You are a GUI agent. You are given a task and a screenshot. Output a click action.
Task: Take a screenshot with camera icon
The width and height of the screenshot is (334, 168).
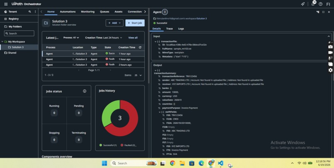pos(330,47)
